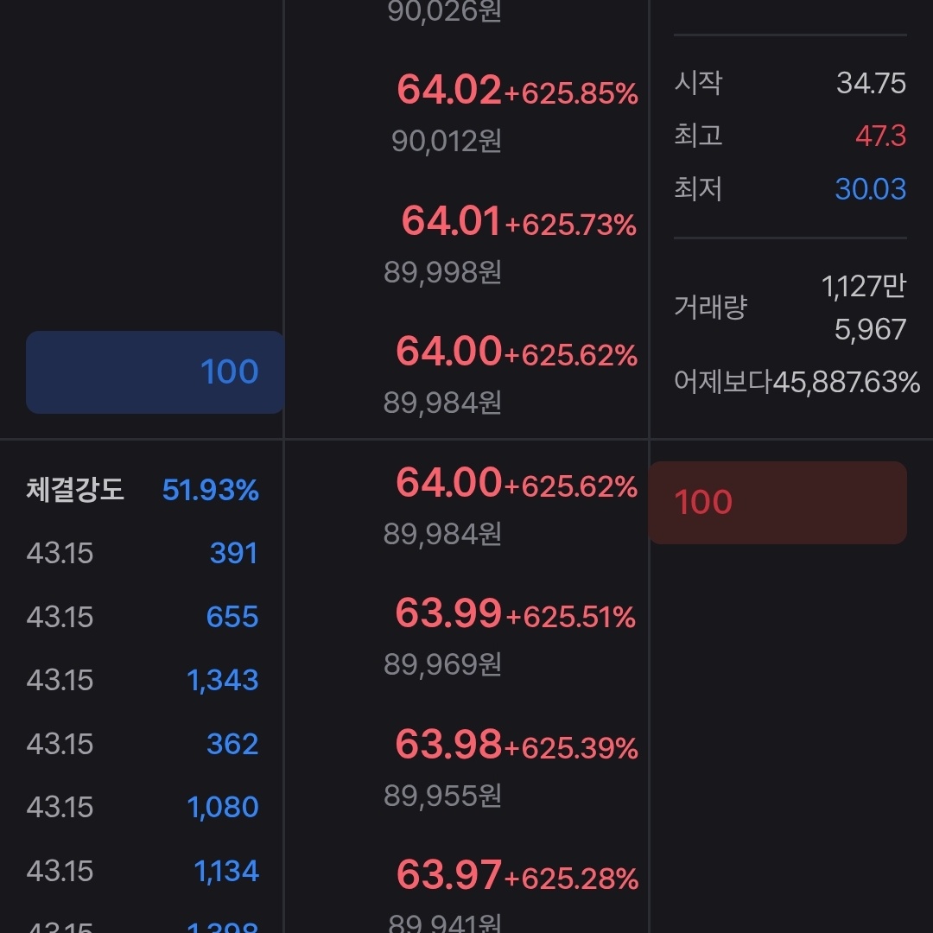Select the trade row with volume 1,343

(143, 681)
